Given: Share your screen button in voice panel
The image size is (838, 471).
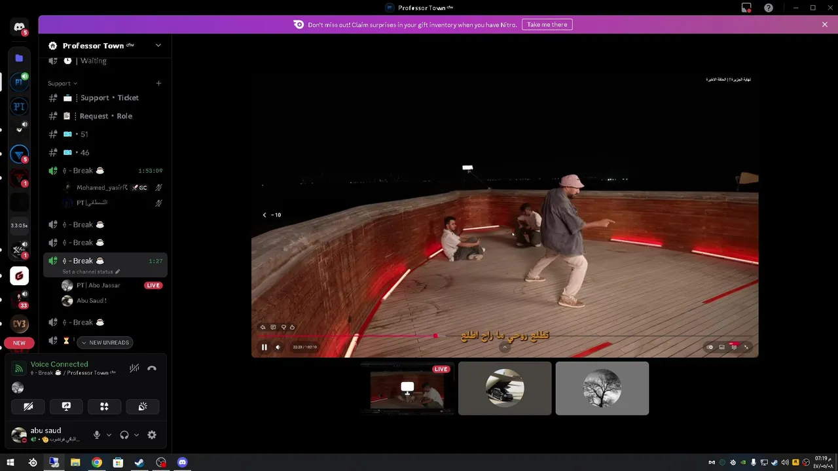Looking at the screenshot, I should [66, 406].
